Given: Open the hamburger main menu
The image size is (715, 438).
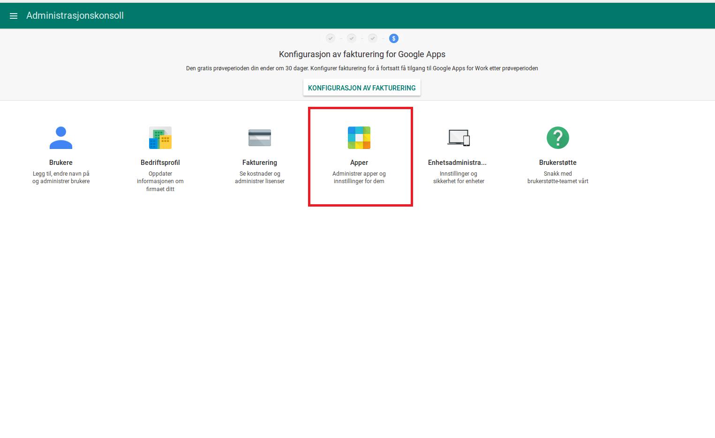Looking at the screenshot, I should click(14, 16).
